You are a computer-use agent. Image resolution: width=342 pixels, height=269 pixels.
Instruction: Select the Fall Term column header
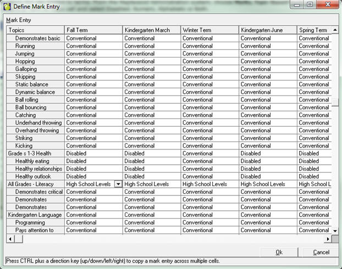coord(93,30)
